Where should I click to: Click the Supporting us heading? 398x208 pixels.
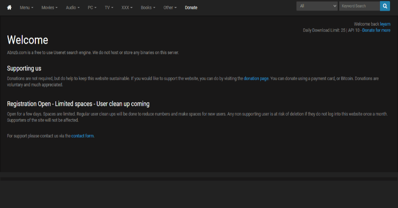coord(24,68)
